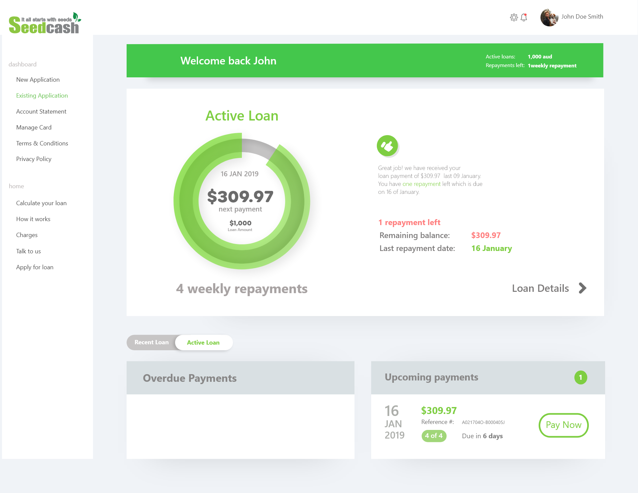
Task: Click the Loan Details chevron arrow
Action: click(583, 288)
